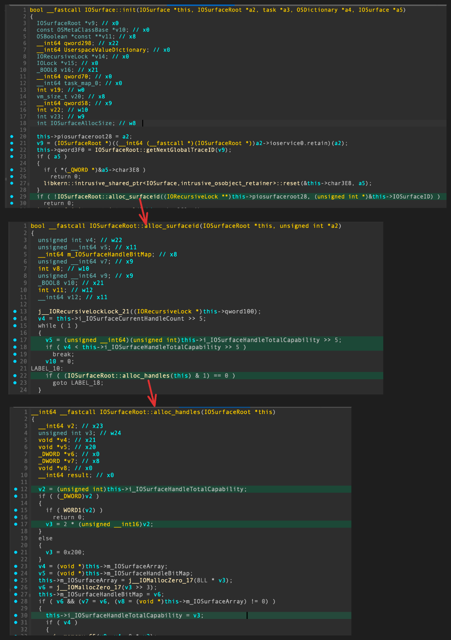Toggle breakpoint dot on line 17 of alloc_handles
This screenshot has width=451, height=640.
tap(16, 524)
